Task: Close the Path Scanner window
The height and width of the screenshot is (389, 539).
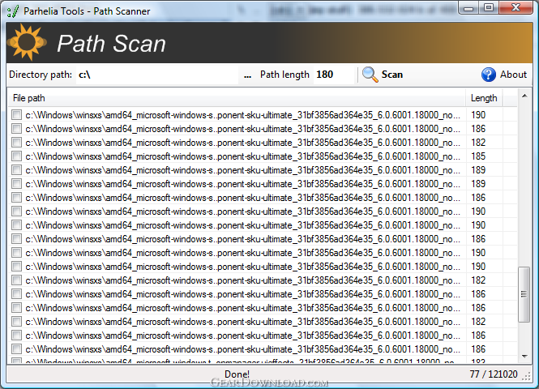Action: point(515,8)
